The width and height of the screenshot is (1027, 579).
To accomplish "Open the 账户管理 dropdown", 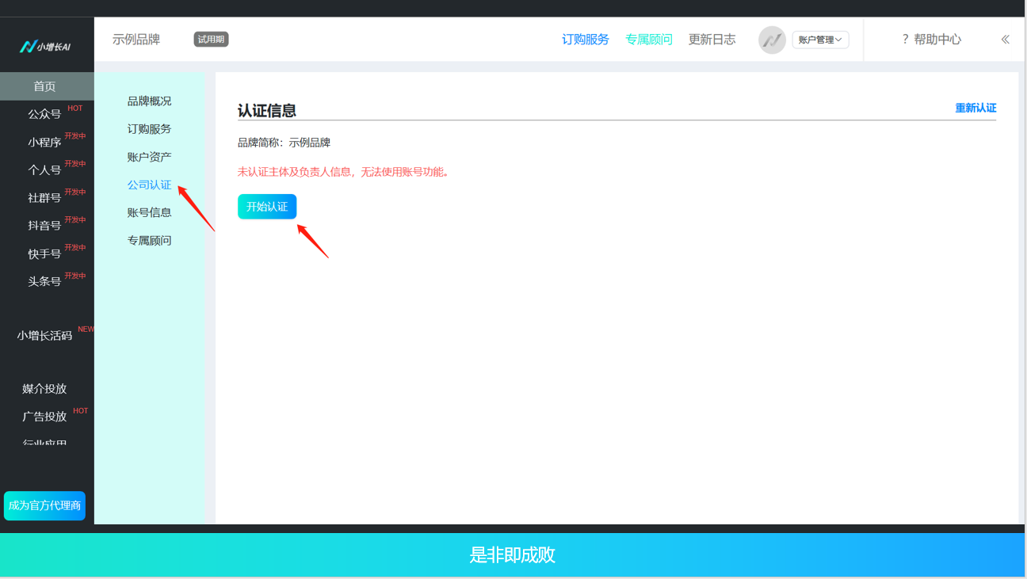I will tap(820, 40).
